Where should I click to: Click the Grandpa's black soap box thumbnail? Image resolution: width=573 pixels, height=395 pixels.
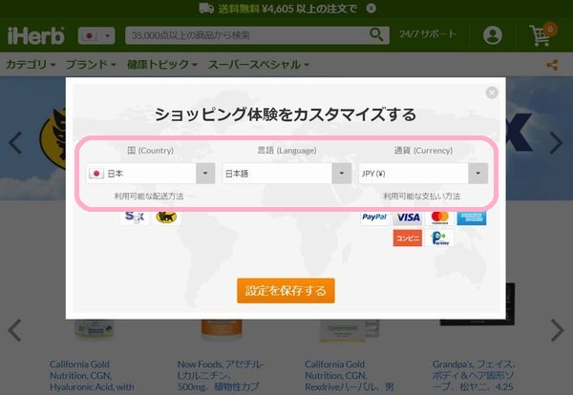tap(510, 303)
